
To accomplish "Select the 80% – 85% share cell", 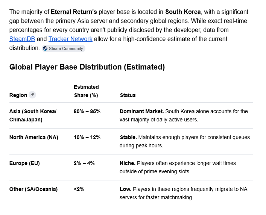I will [x=87, y=112].
